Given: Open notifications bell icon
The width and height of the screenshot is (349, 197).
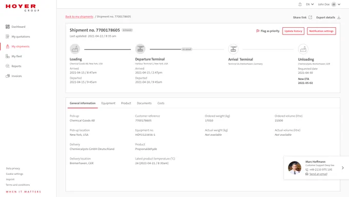Looking at the screenshot, I should [x=300, y=4].
